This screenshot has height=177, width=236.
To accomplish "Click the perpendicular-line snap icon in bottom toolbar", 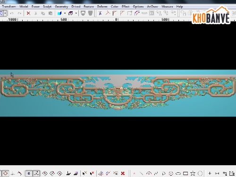I will point(13,173).
